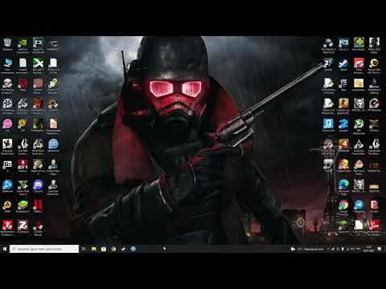Image resolution: width=386 pixels, height=289 pixels.
Task: Open Task View on the taskbar
Action: coord(84,249)
